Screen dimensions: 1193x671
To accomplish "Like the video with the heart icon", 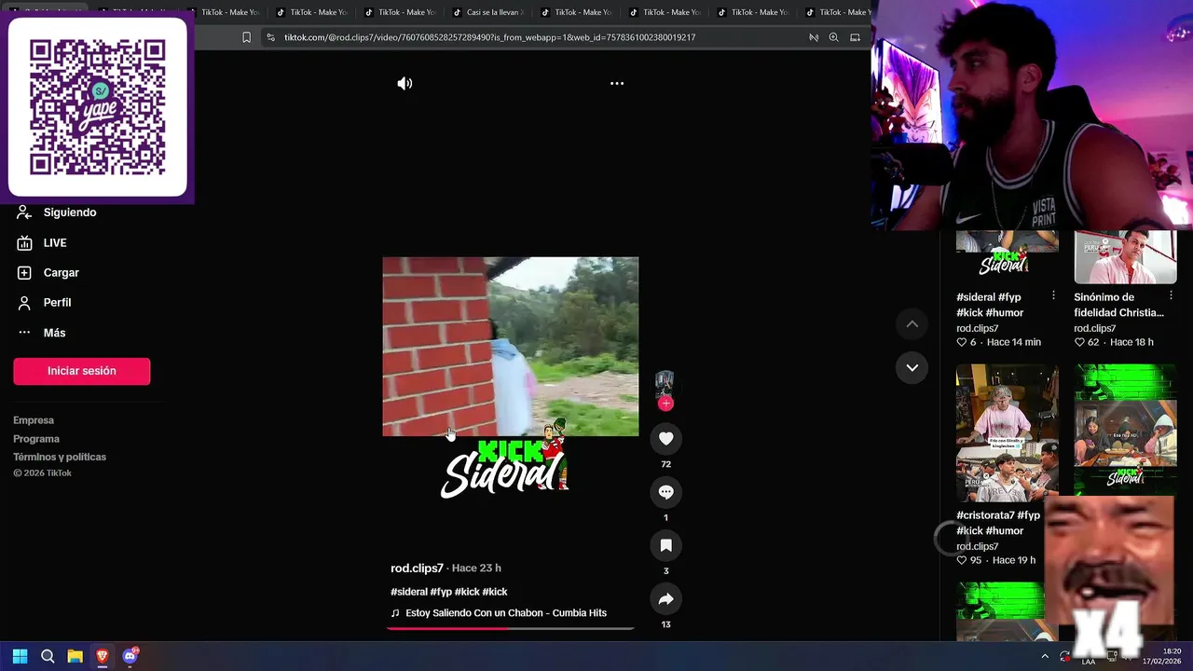I will pyautogui.click(x=665, y=438).
